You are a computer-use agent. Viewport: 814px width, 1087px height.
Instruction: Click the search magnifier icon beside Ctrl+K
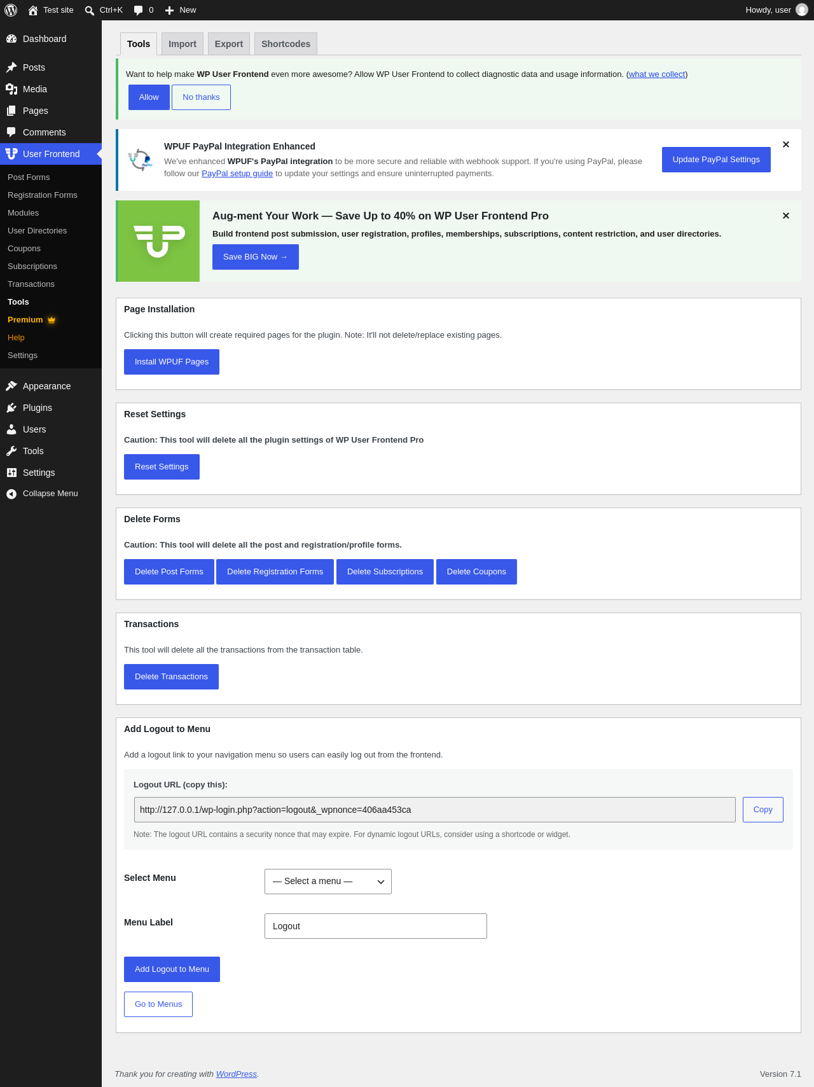coord(90,10)
